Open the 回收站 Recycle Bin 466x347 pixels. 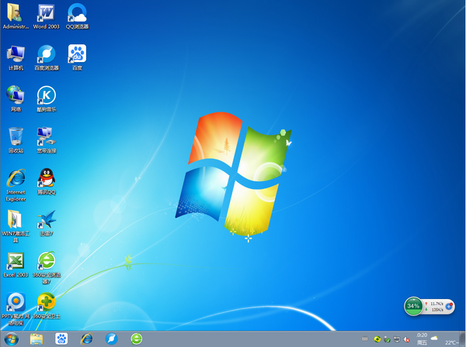point(16,137)
